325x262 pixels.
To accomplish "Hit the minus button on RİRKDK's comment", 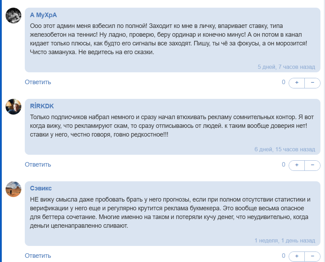I will point(312,165).
